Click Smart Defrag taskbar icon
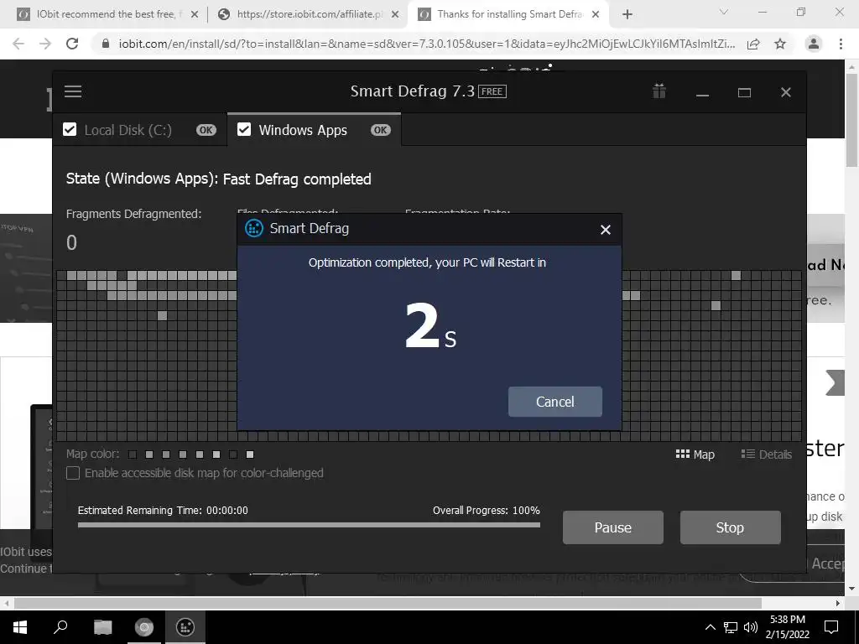Image resolution: width=859 pixels, height=644 pixels. (x=185, y=627)
